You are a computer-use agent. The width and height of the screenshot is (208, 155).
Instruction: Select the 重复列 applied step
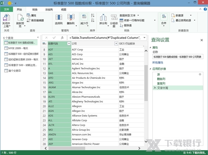click(x=178, y=83)
